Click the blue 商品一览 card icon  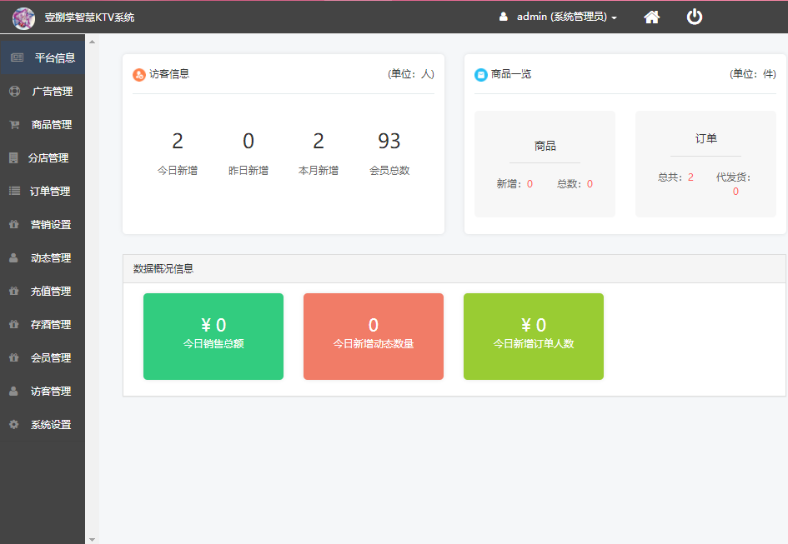481,75
